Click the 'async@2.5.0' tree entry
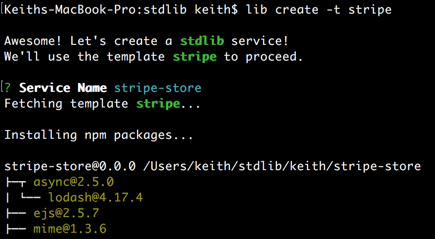Viewport: 435px width, 239px height. coord(74,182)
